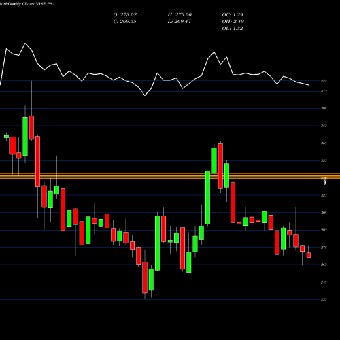
Task: Click the 'OL: 1.32' value
Action: click(233, 29)
